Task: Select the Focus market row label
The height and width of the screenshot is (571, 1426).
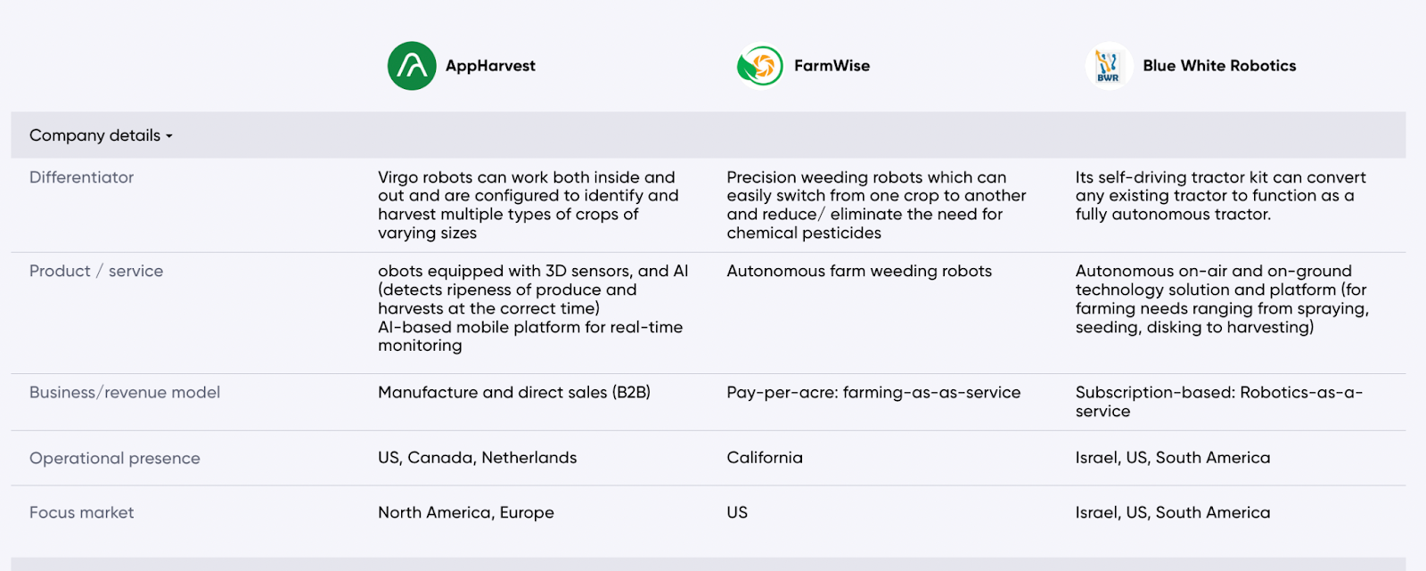Action: click(x=81, y=513)
